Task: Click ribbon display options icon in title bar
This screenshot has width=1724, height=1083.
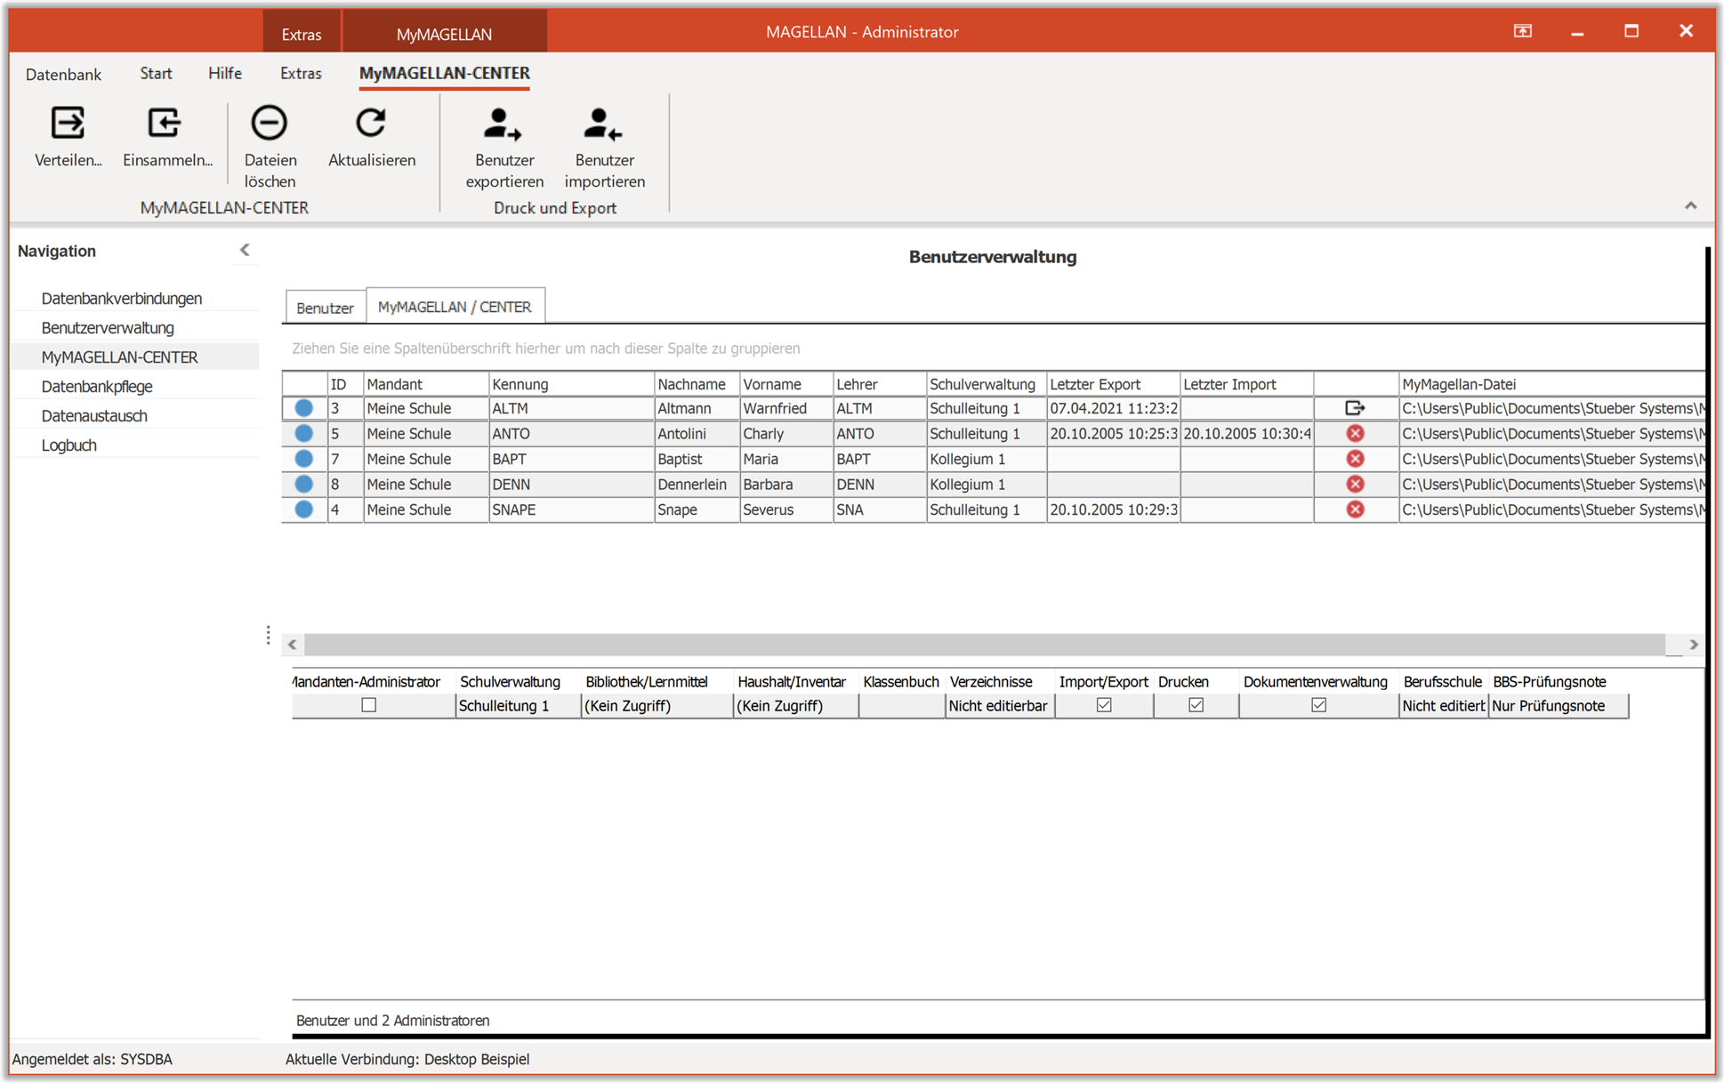Action: coord(1523,31)
